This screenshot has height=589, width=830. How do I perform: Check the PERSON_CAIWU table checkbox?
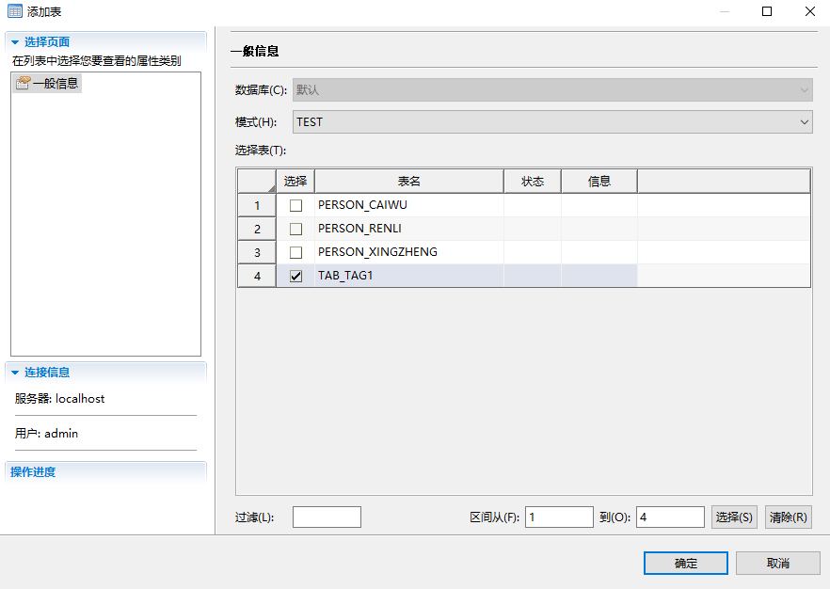coord(295,205)
